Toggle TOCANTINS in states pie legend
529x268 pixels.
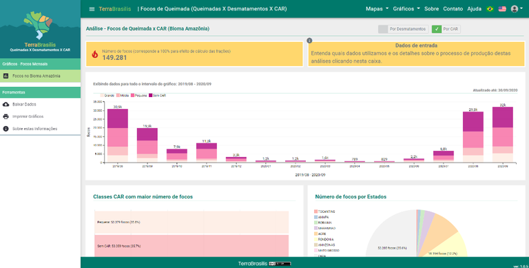tap(324, 212)
